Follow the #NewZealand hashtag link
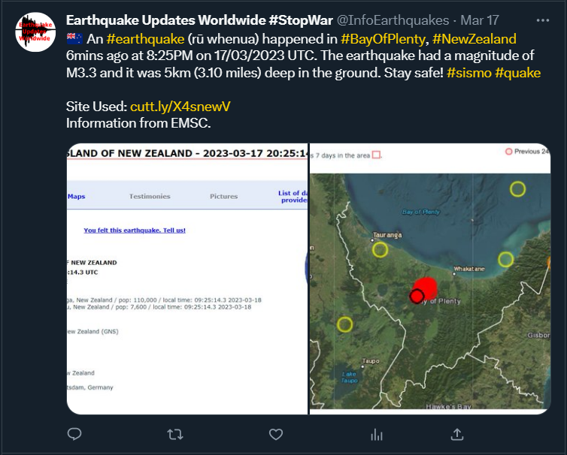 tap(475, 38)
